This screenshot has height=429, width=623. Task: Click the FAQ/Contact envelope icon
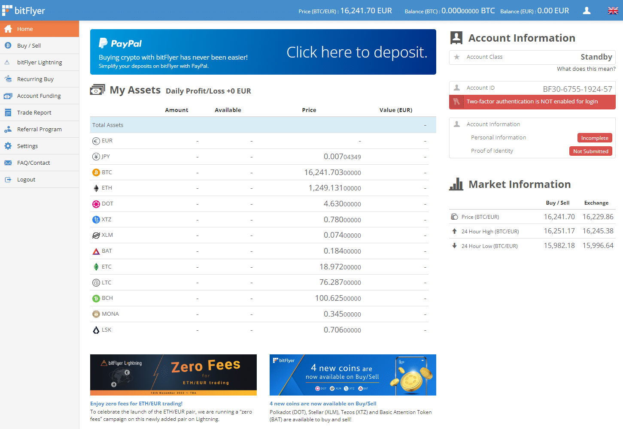(x=8, y=163)
